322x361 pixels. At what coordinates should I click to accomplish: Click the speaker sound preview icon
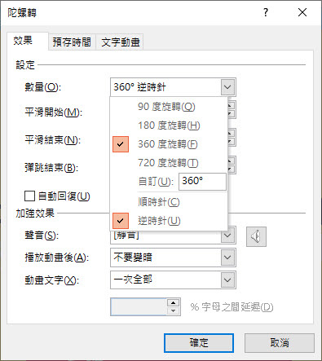coord(256,236)
